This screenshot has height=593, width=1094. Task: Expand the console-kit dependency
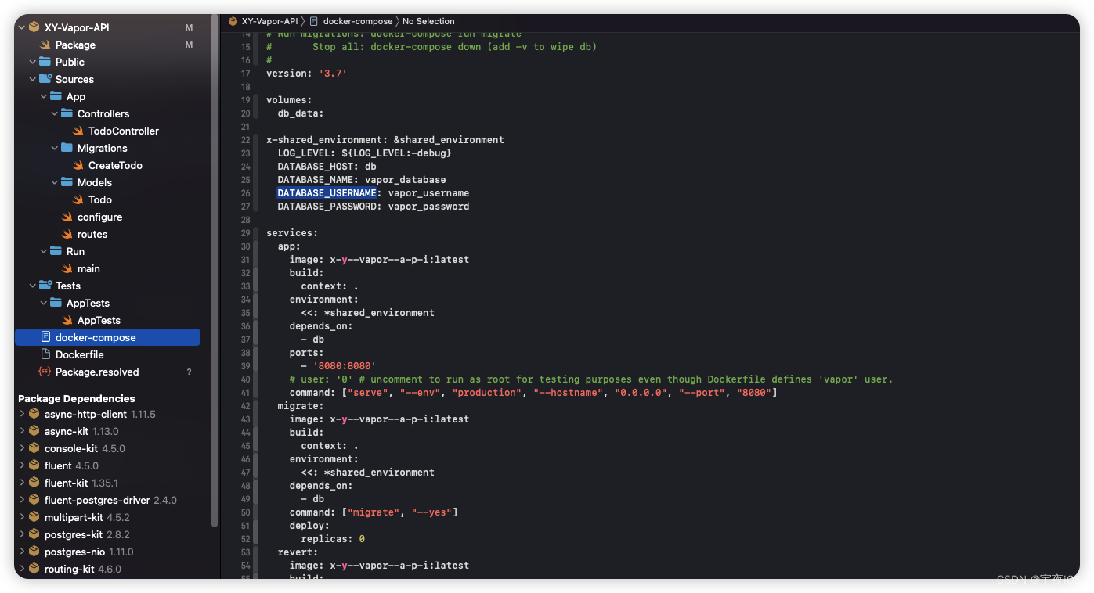22,448
